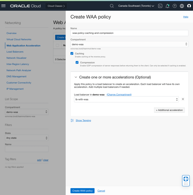Open the List Scope compartment dropdown
This screenshot has height=195, width=193.
pyautogui.click(x=27, y=112)
